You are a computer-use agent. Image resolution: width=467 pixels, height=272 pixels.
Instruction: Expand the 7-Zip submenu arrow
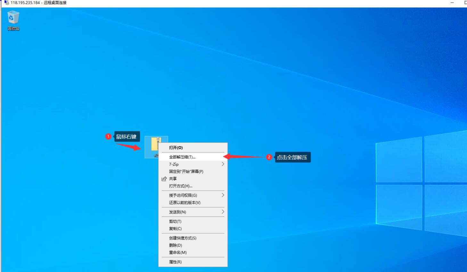click(x=223, y=164)
